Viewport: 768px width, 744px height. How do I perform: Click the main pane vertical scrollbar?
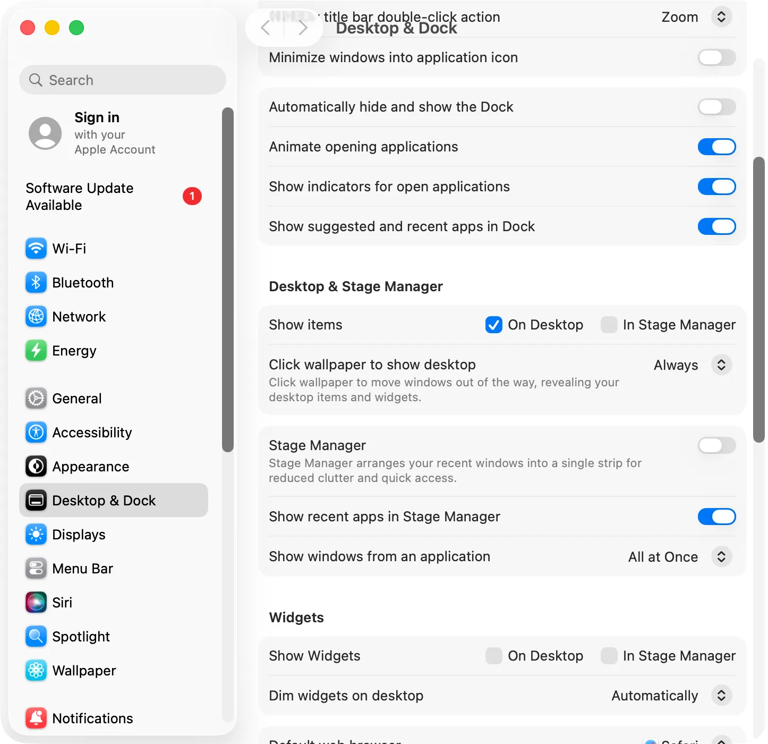point(759,300)
